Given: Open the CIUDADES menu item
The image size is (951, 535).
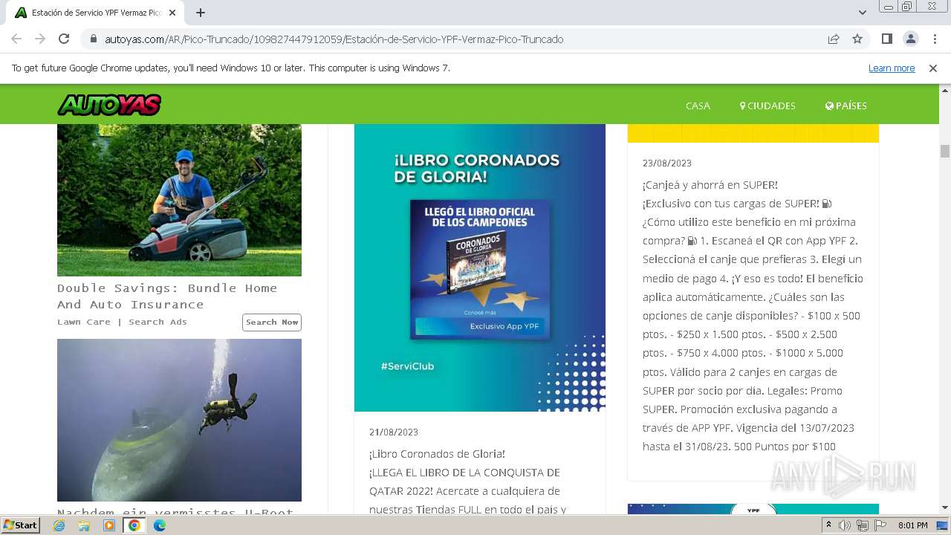Looking at the screenshot, I should coord(767,106).
